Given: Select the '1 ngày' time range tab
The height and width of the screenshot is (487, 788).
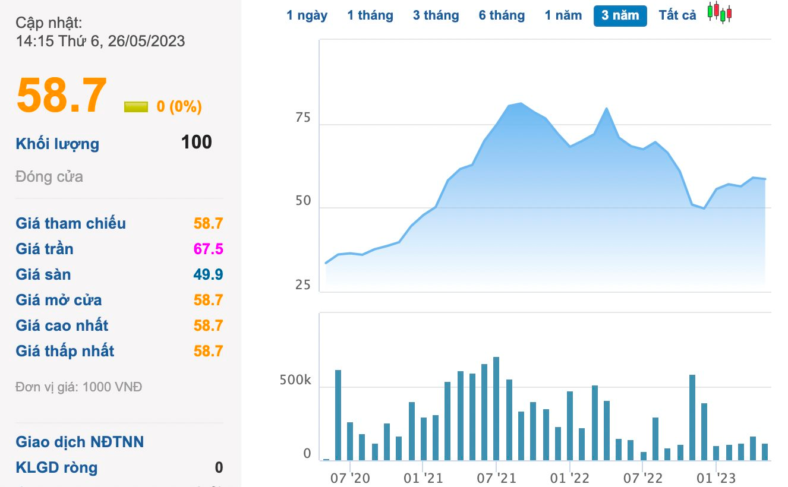Looking at the screenshot, I should point(307,15).
